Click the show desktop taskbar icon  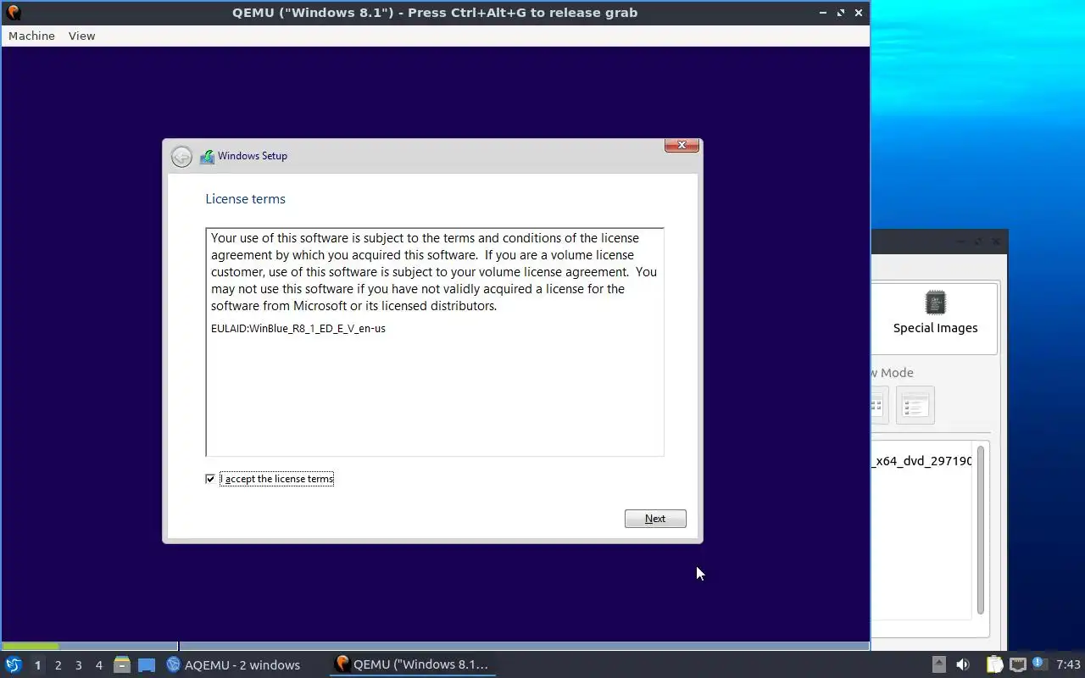pos(147,665)
